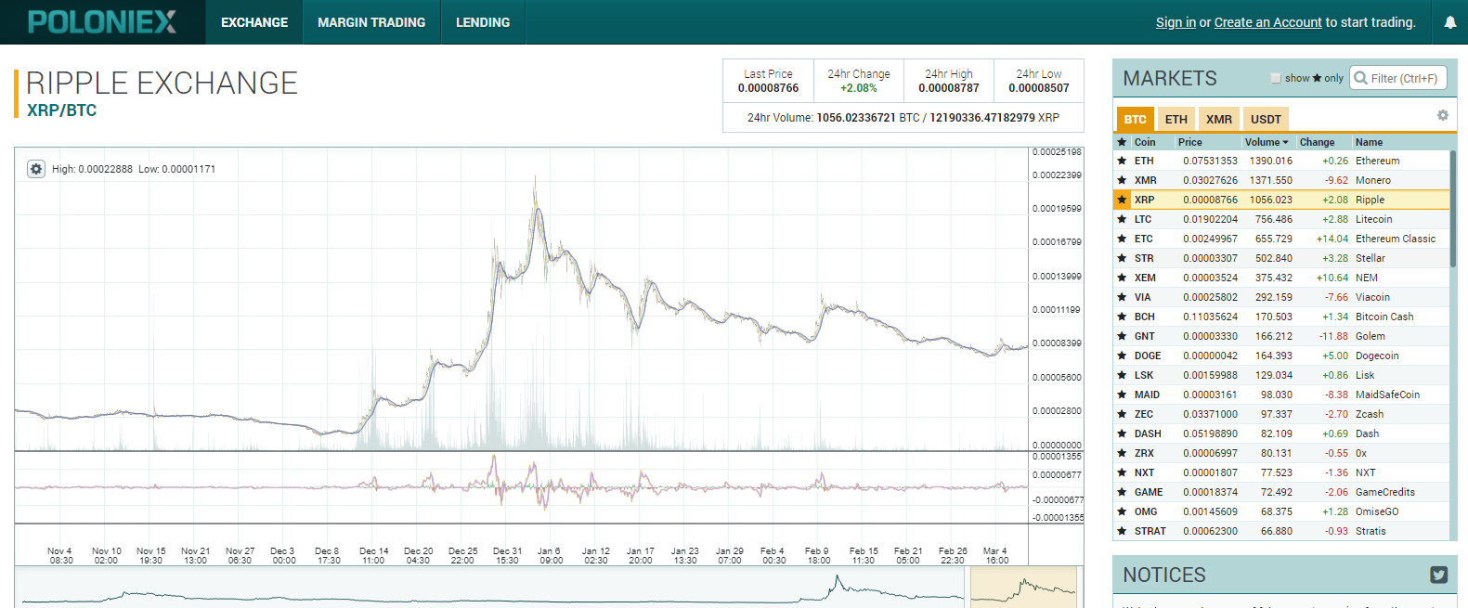
Task: Select the Stratis market row
Action: pyautogui.click(x=1281, y=531)
